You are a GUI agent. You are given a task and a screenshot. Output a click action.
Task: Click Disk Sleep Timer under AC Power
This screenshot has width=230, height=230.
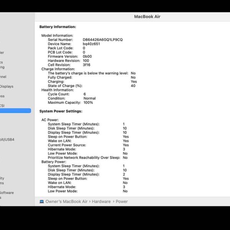point(71,128)
